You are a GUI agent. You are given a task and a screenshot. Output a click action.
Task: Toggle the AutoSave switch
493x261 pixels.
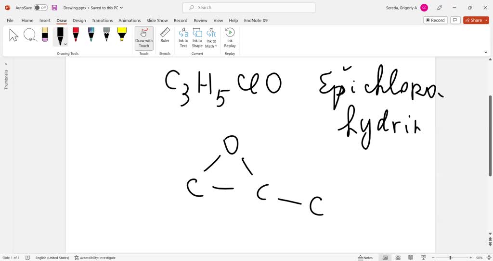(40, 8)
